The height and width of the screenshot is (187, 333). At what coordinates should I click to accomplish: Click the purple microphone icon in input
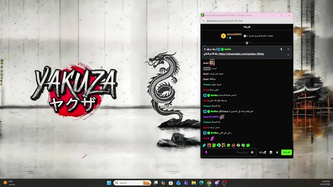pyautogui.click(x=206, y=152)
